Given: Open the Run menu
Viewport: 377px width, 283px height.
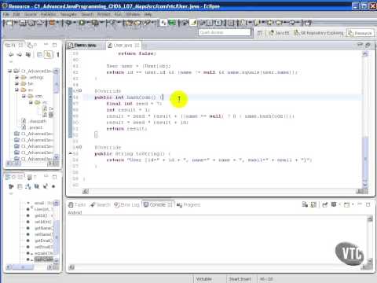Looking at the screenshot, I should [x=118, y=14].
